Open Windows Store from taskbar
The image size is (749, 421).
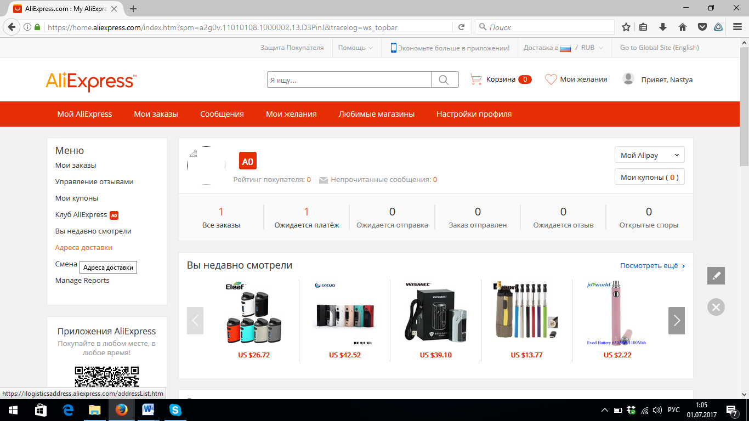click(x=41, y=410)
